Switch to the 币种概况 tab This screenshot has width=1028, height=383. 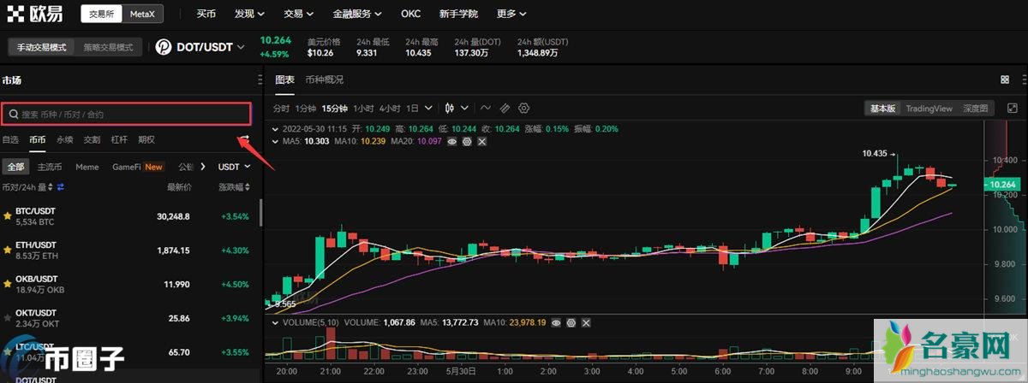[324, 80]
